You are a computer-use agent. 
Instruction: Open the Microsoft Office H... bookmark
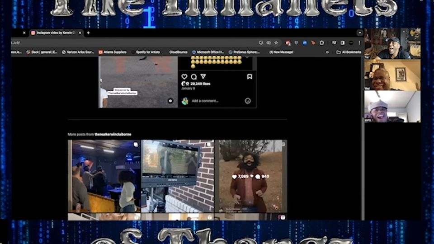point(208,52)
